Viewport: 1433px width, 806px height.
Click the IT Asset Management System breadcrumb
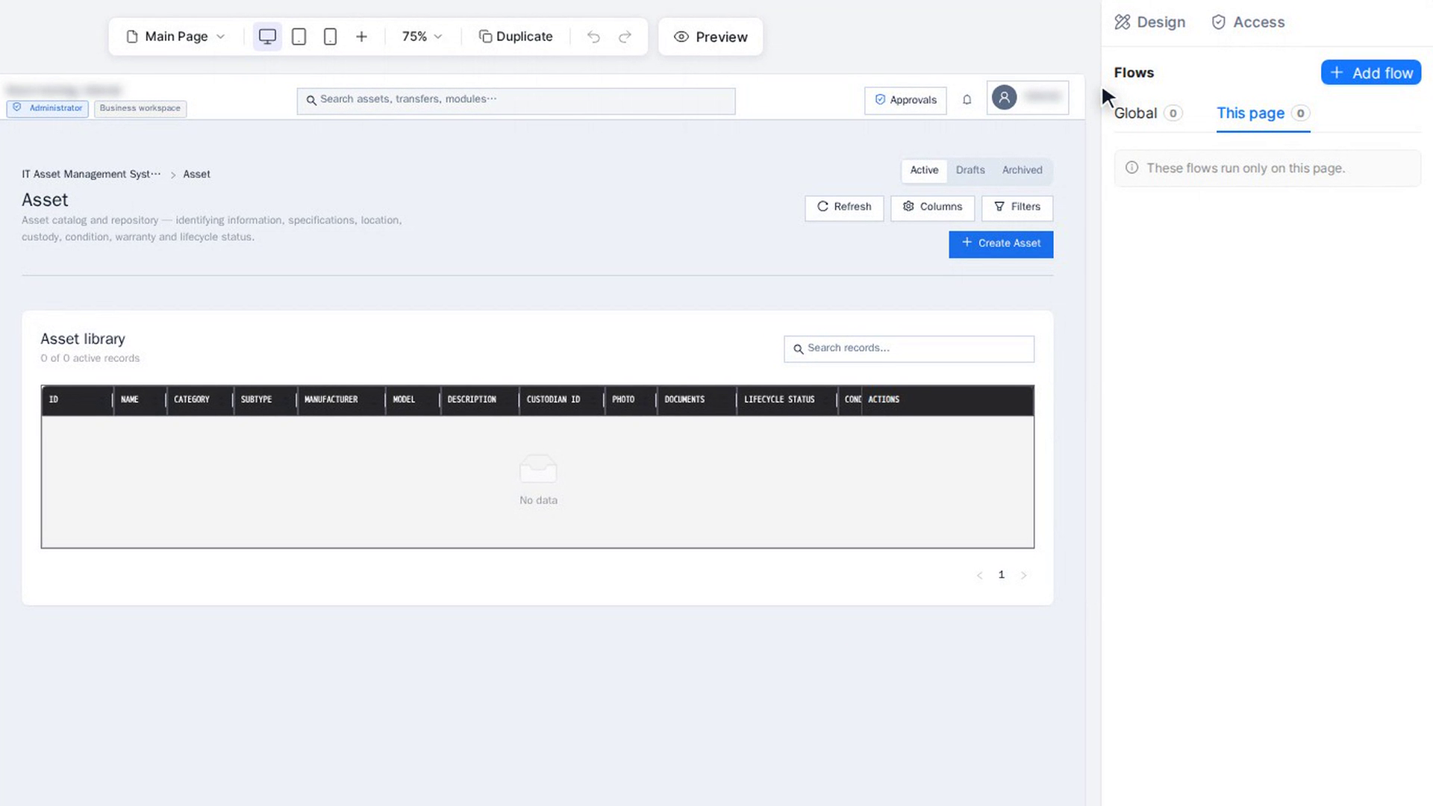91,174
